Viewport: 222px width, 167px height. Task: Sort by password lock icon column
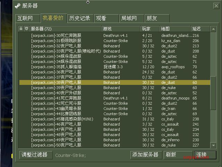coord(21,29)
